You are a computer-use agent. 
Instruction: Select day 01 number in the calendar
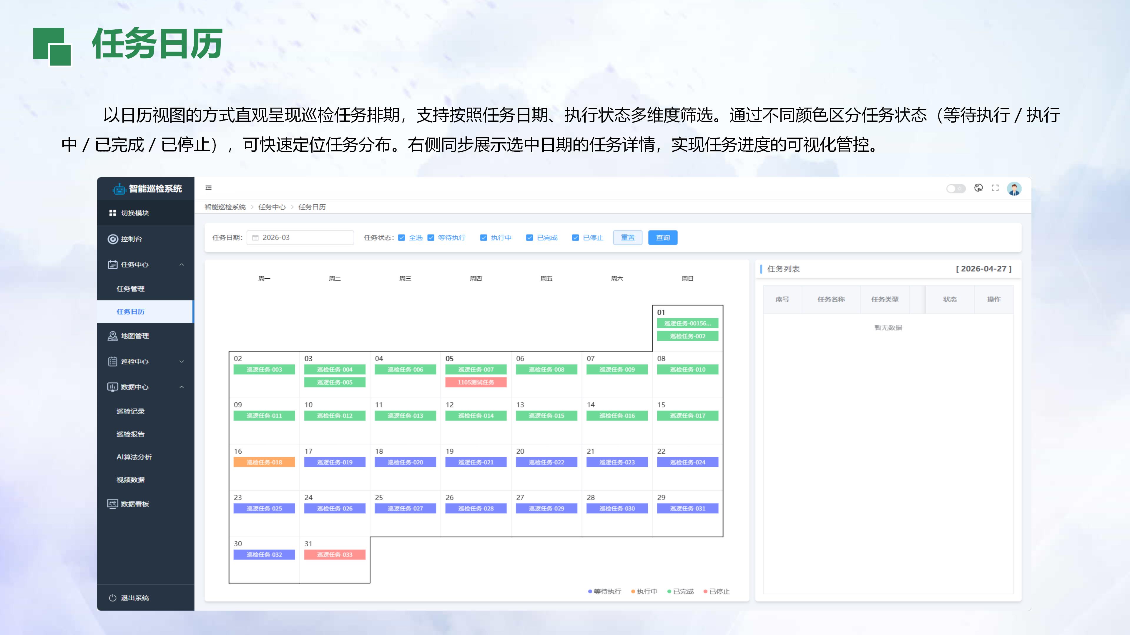coord(661,313)
